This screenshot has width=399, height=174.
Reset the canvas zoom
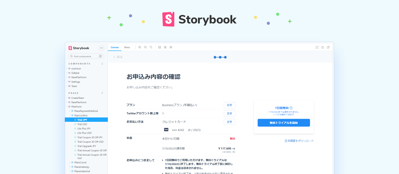[151, 47]
